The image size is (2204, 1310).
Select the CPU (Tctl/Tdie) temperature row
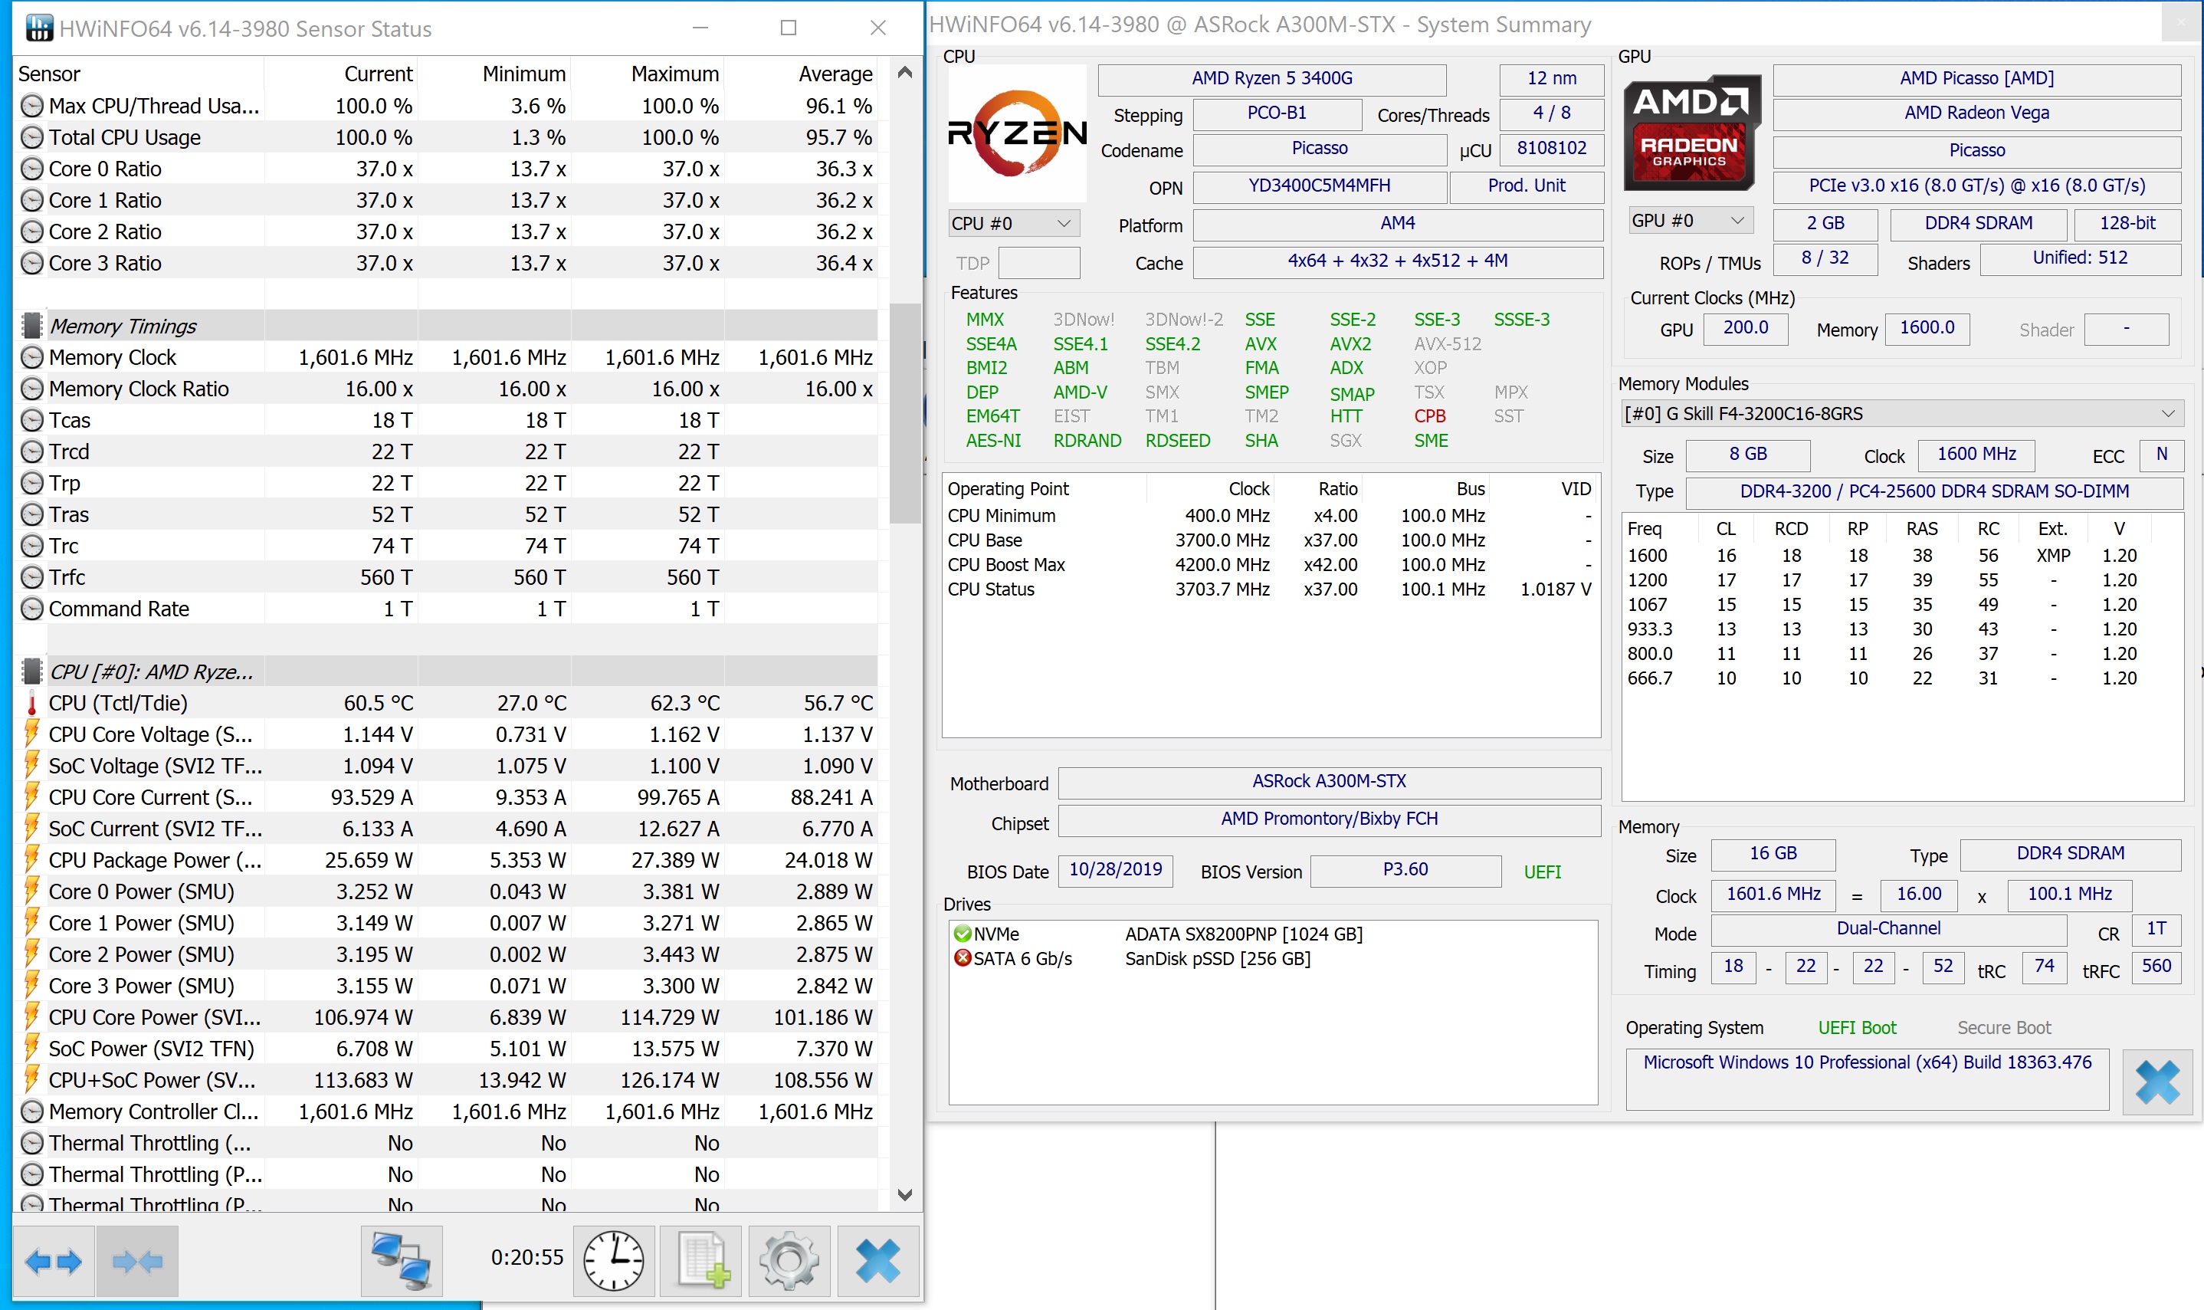click(118, 704)
